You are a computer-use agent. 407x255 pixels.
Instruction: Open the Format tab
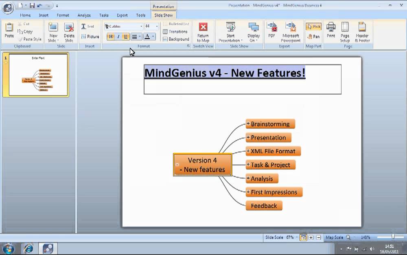(x=63, y=15)
